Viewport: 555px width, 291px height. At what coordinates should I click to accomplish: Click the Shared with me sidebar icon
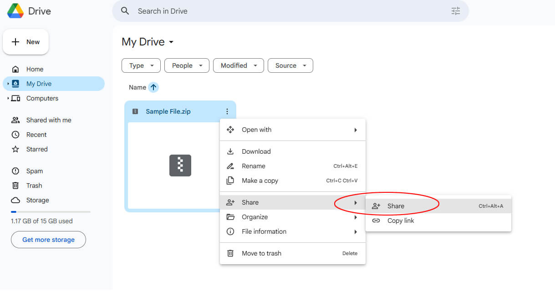(x=15, y=120)
